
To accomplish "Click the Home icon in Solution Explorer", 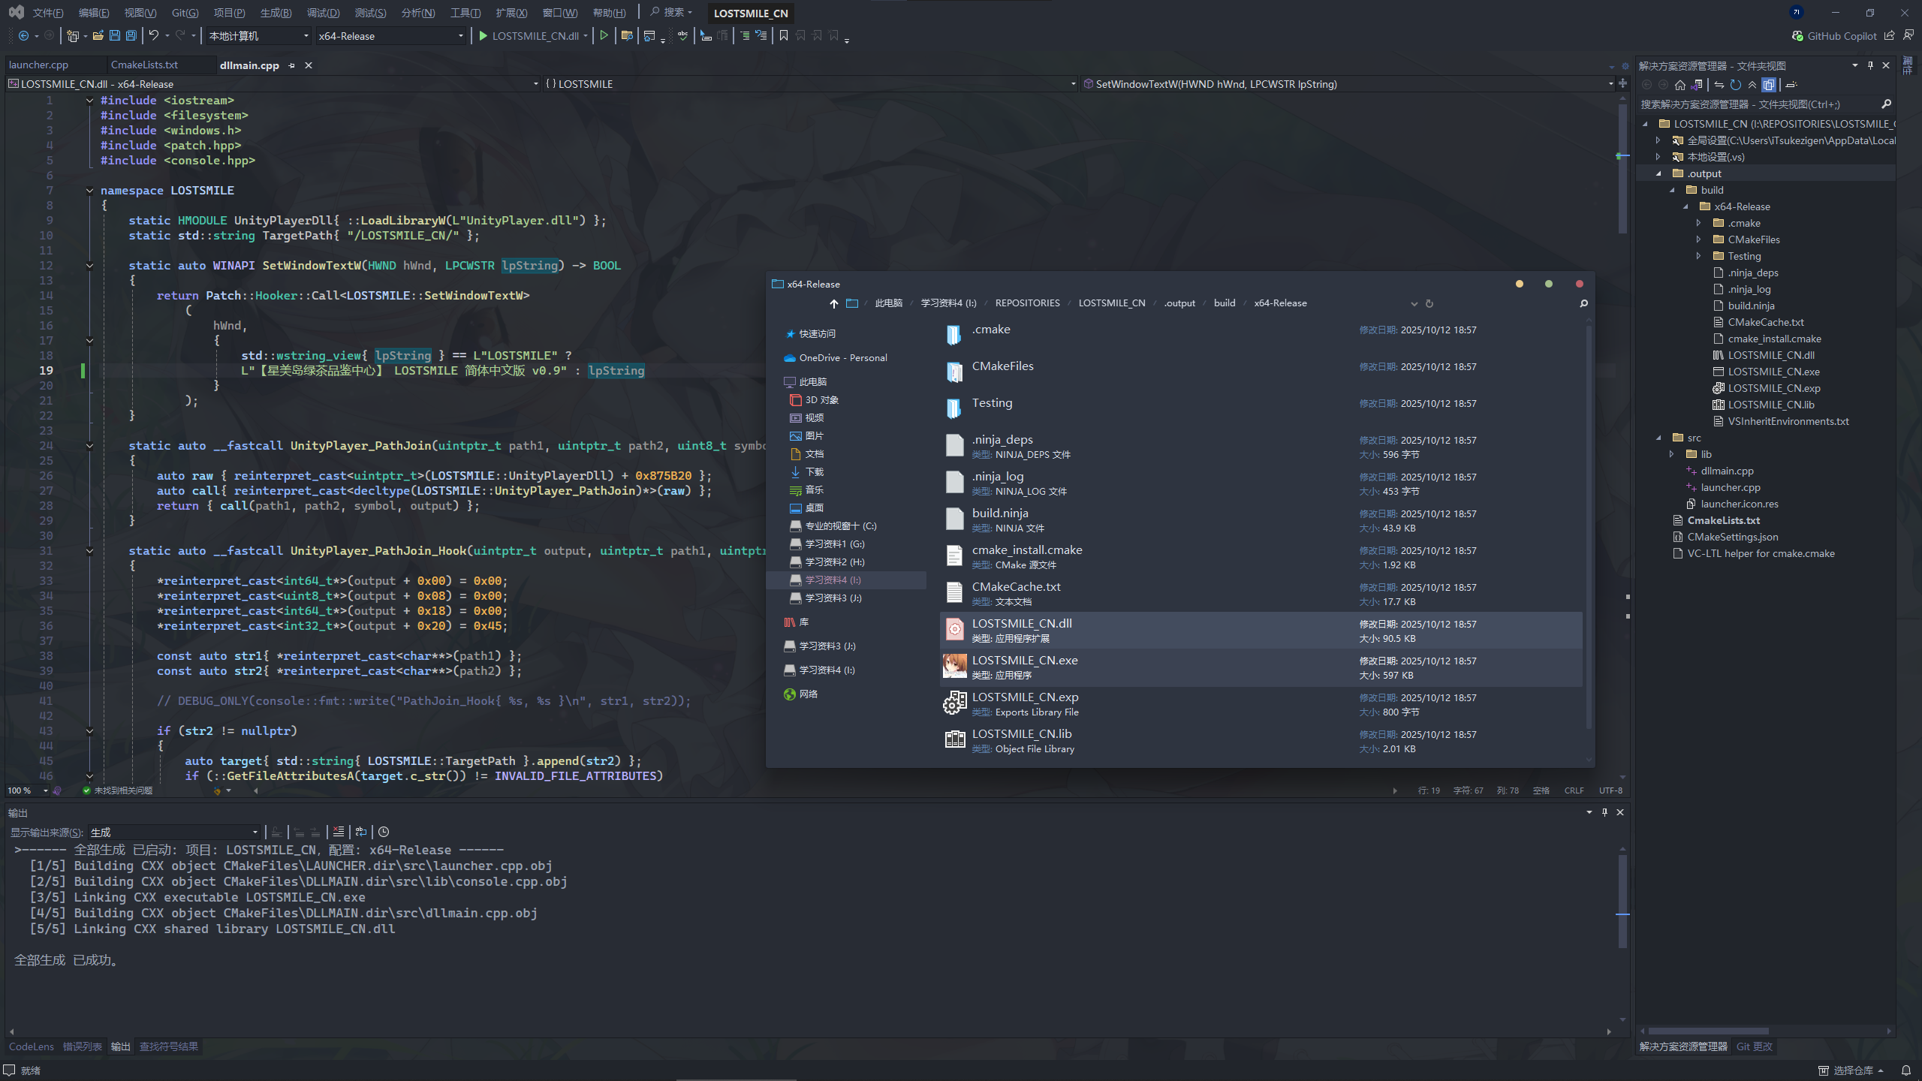I will tap(1680, 85).
